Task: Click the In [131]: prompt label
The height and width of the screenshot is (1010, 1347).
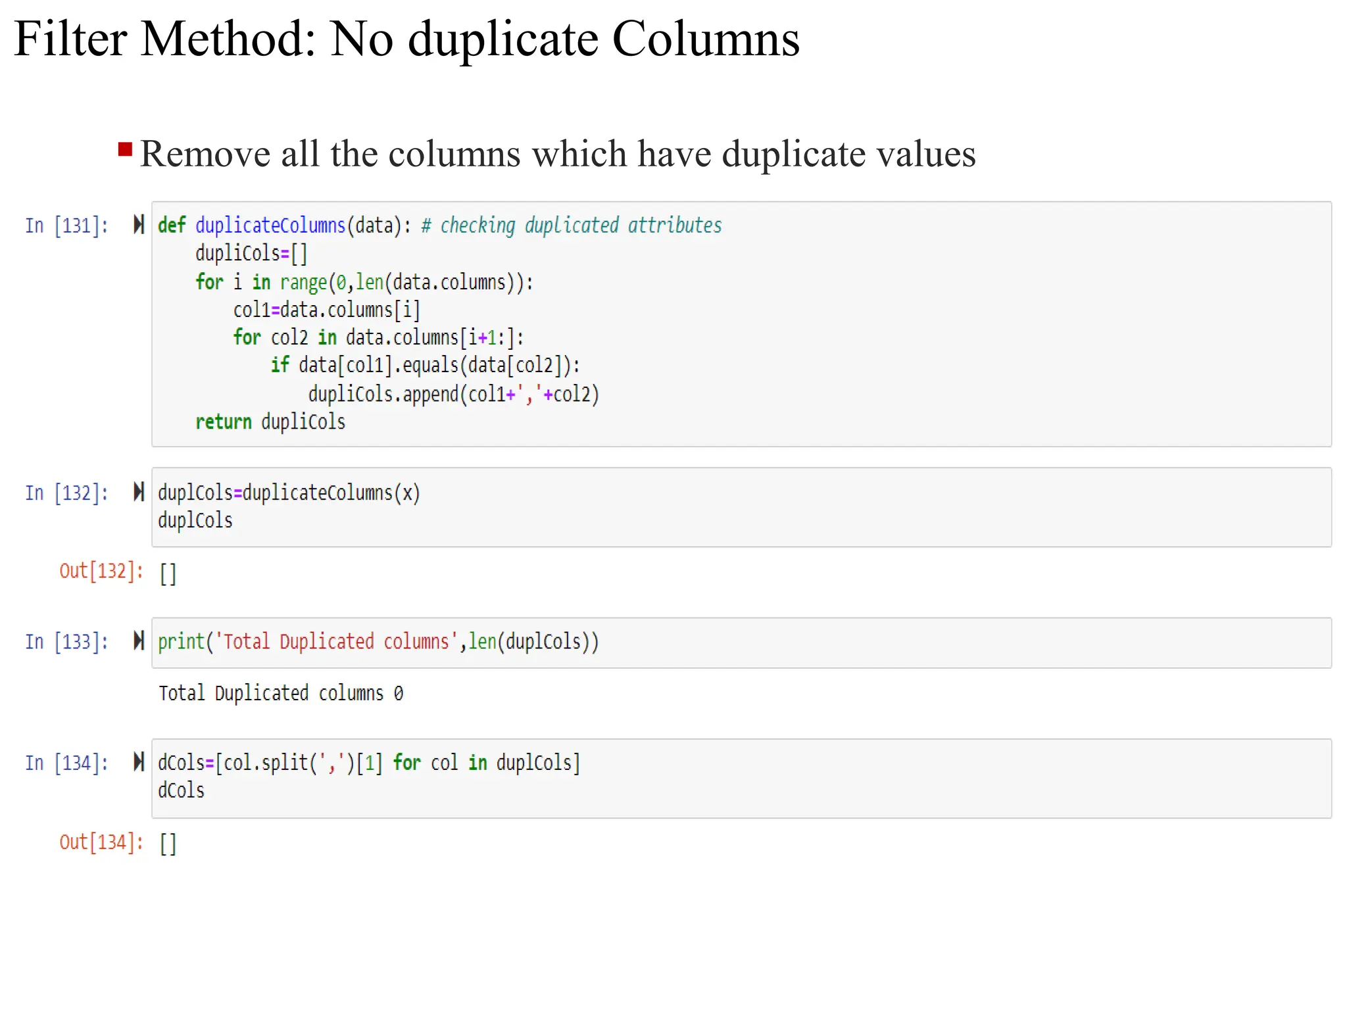Action: 66,226
